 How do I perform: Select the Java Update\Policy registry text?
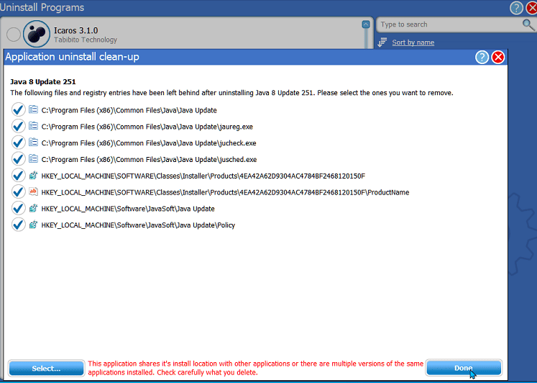(x=138, y=225)
